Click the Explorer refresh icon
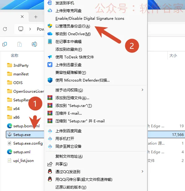185x191 pixels. pos(5,29)
